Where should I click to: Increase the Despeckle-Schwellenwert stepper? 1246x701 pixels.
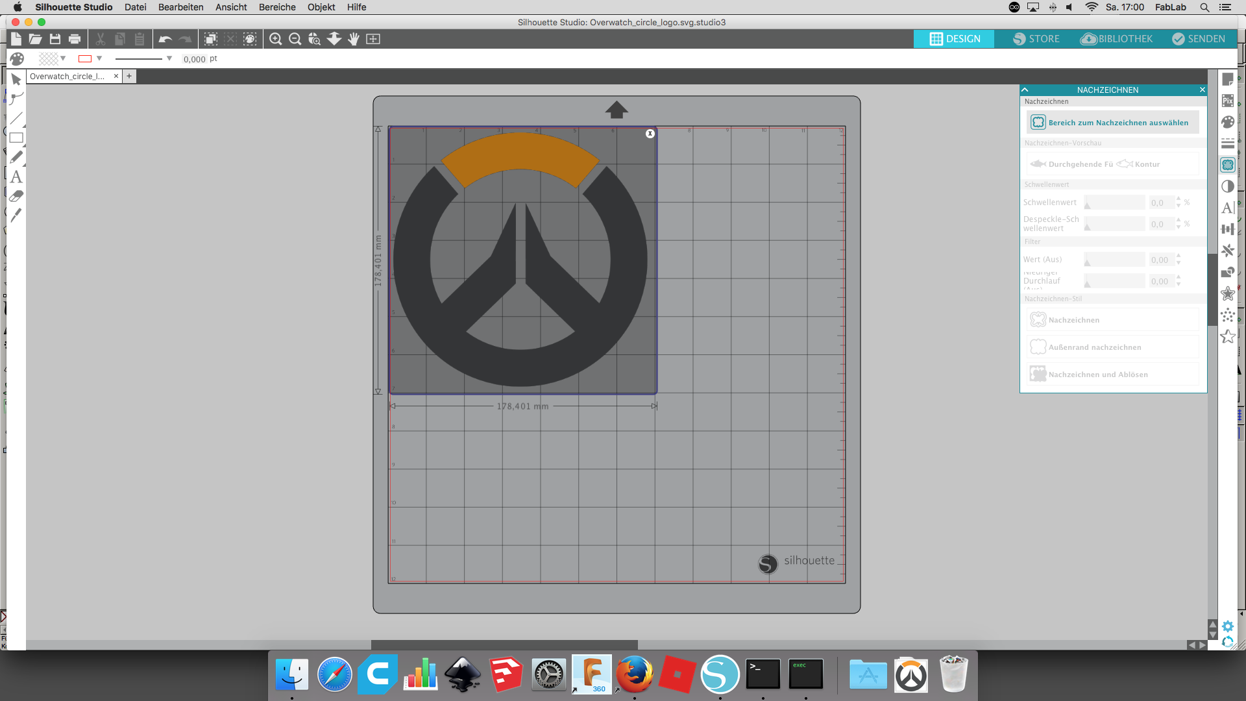pos(1179,221)
